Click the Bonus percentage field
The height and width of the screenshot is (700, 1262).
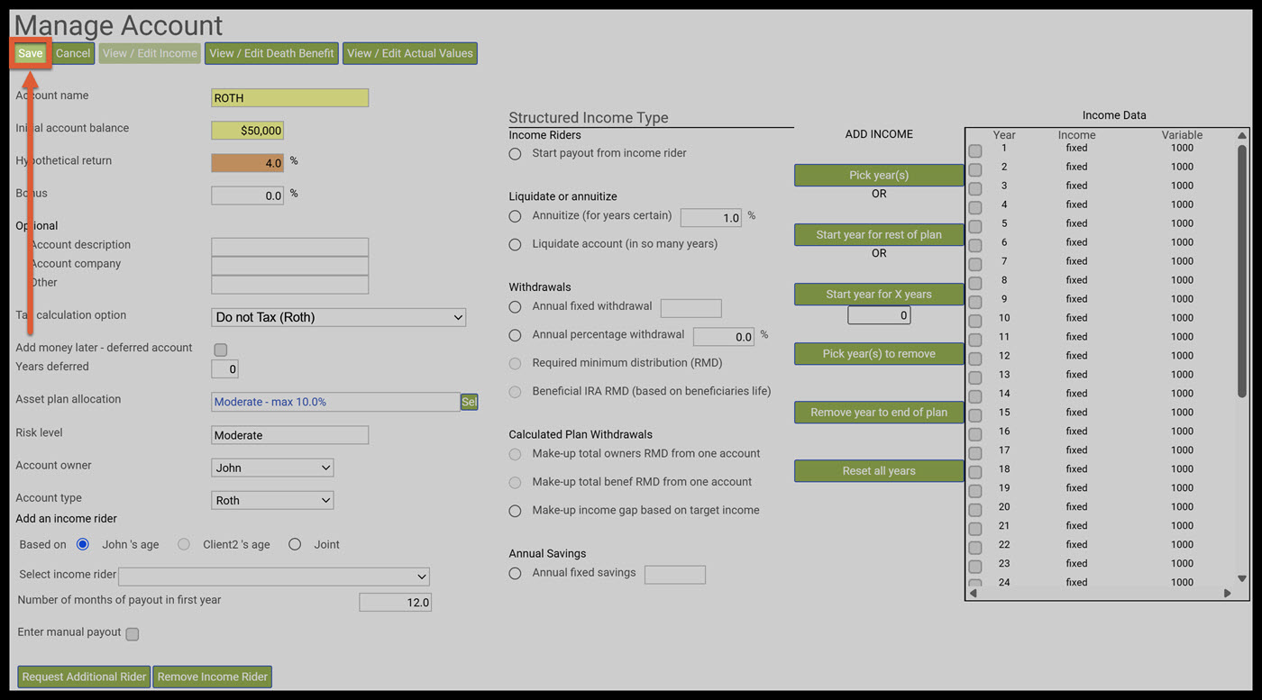click(248, 195)
